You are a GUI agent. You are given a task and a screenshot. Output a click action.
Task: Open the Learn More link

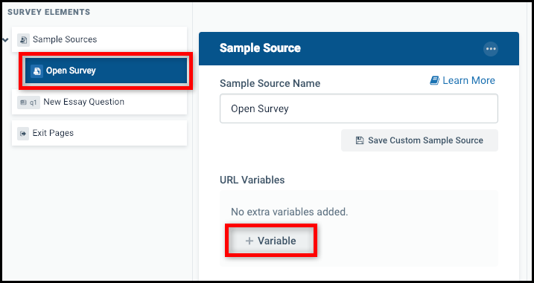coord(463,80)
